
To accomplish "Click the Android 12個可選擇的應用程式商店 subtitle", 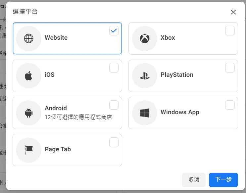I will pos(78,117).
